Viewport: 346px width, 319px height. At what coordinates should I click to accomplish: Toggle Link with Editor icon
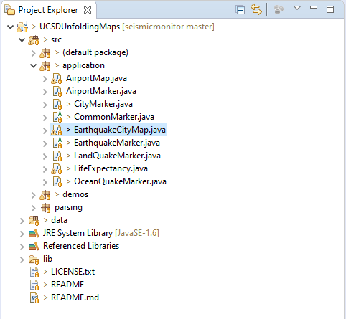tap(256, 9)
